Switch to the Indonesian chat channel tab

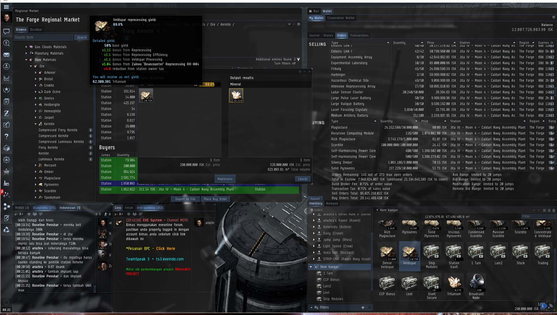point(70,208)
